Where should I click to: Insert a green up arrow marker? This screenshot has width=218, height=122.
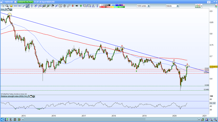click(81, 6)
